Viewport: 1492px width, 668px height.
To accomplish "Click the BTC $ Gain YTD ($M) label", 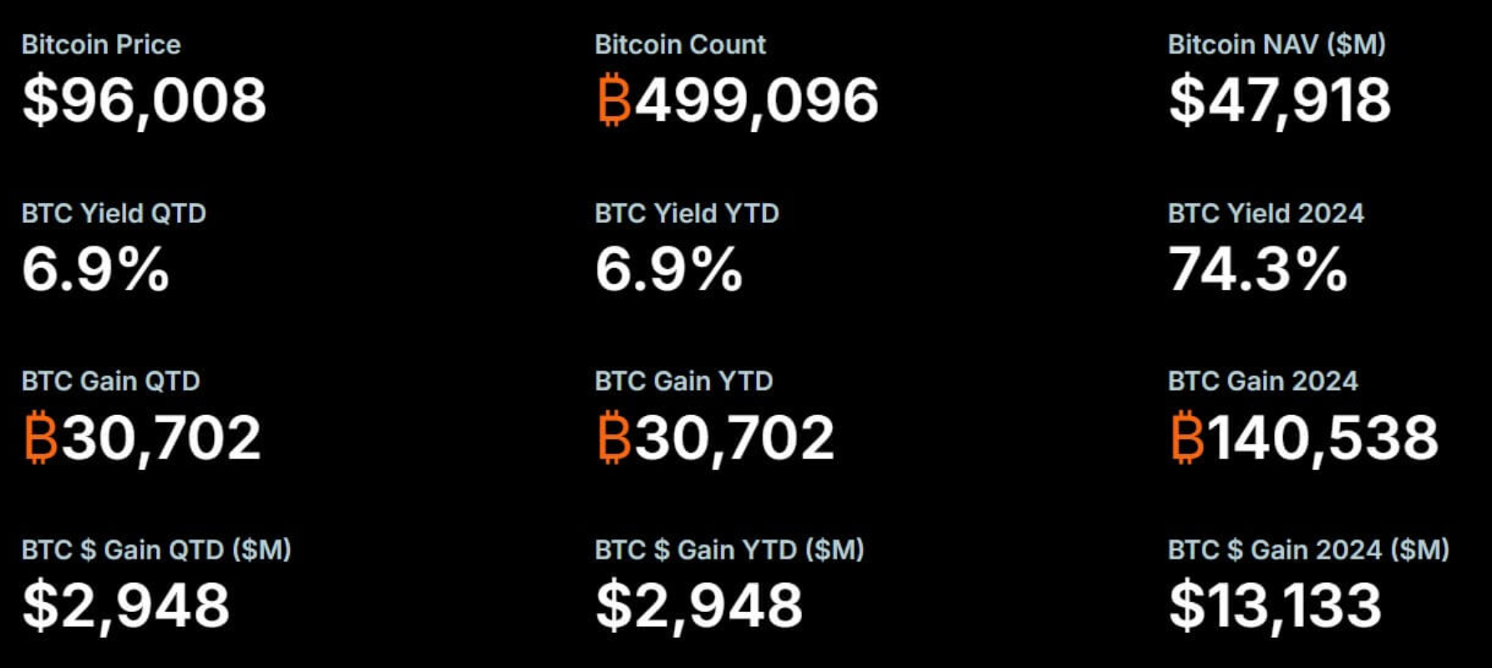I will (729, 549).
